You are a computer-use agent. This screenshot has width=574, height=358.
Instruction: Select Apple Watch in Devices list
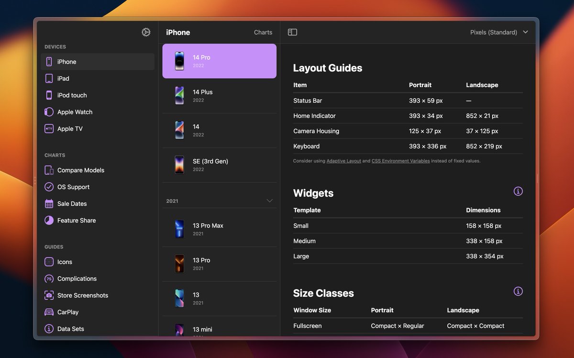point(98,112)
